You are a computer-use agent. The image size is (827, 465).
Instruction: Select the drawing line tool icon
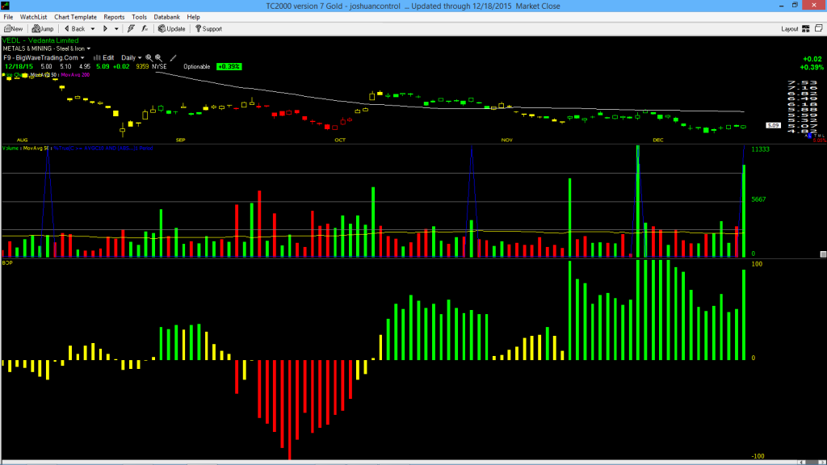[173, 58]
